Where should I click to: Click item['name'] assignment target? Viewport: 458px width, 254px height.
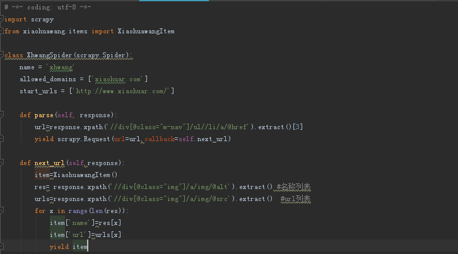[73, 222]
